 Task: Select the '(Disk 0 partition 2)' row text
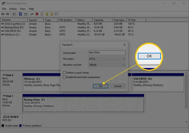[x=15, y=24]
